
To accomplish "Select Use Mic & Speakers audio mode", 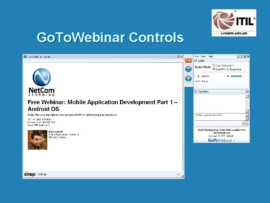I will 214,69.
